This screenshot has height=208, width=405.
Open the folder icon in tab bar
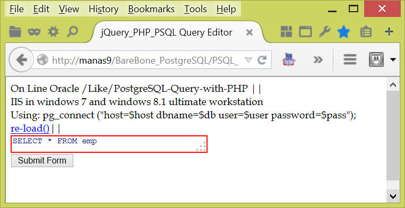click(15, 32)
